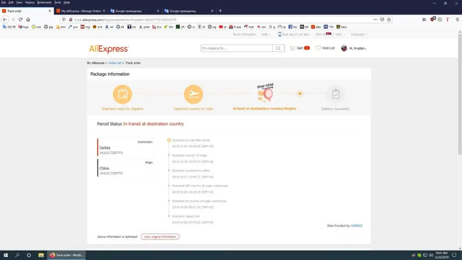Open the History menu
This screenshot has width=462, height=260.
(x=30, y=2)
